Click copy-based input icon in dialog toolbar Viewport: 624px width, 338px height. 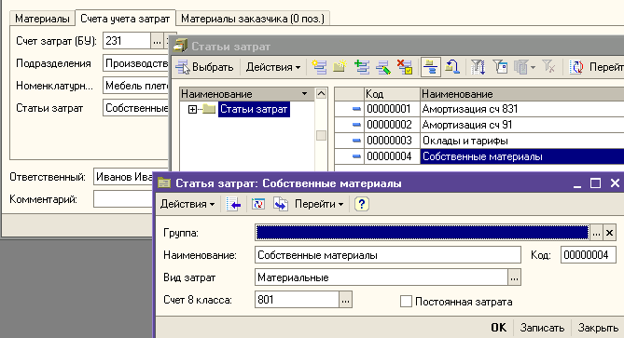[x=281, y=204]
